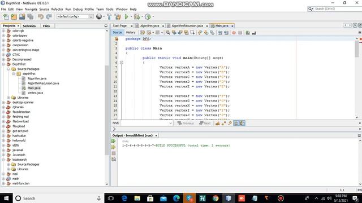Click the red Start Macro Recording icon

click(x=234, y=33)
